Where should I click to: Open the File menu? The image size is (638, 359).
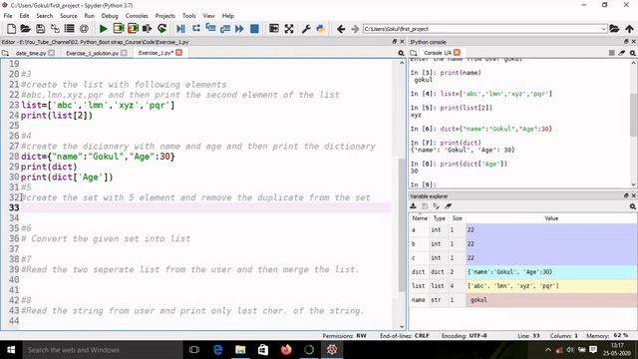(8, 16)
